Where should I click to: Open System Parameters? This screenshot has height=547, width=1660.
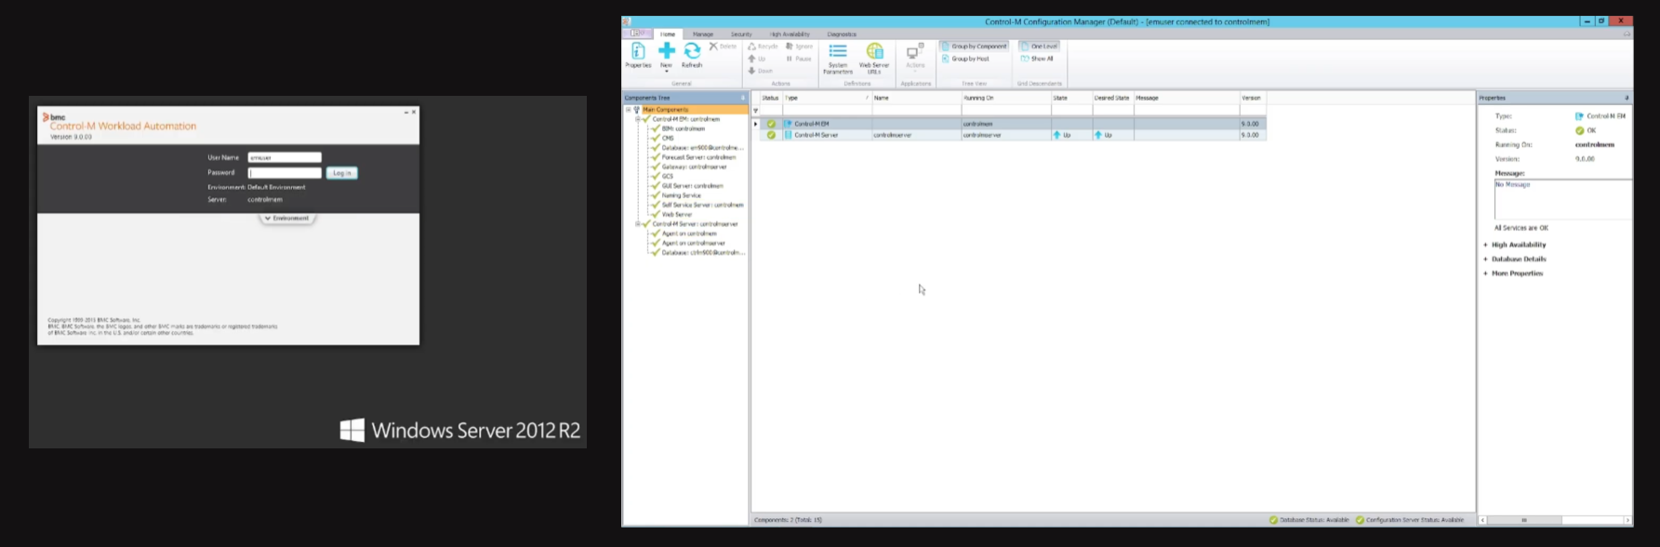tap(838, 58)
